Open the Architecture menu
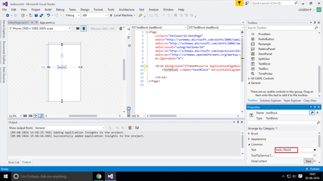The width and height of the screenshot is (323, 181). pyautogui.click(x=127, y=9)
